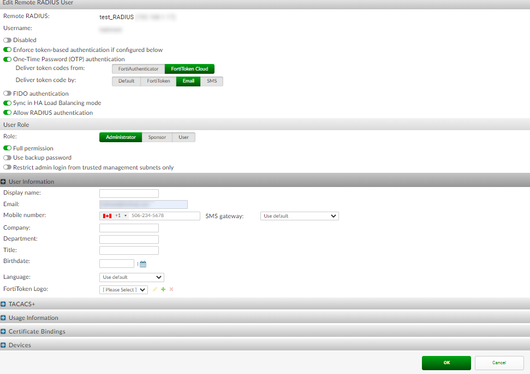Open the SMS gateway dropdown
Viewport: 530px width, 374px height.
299,215
